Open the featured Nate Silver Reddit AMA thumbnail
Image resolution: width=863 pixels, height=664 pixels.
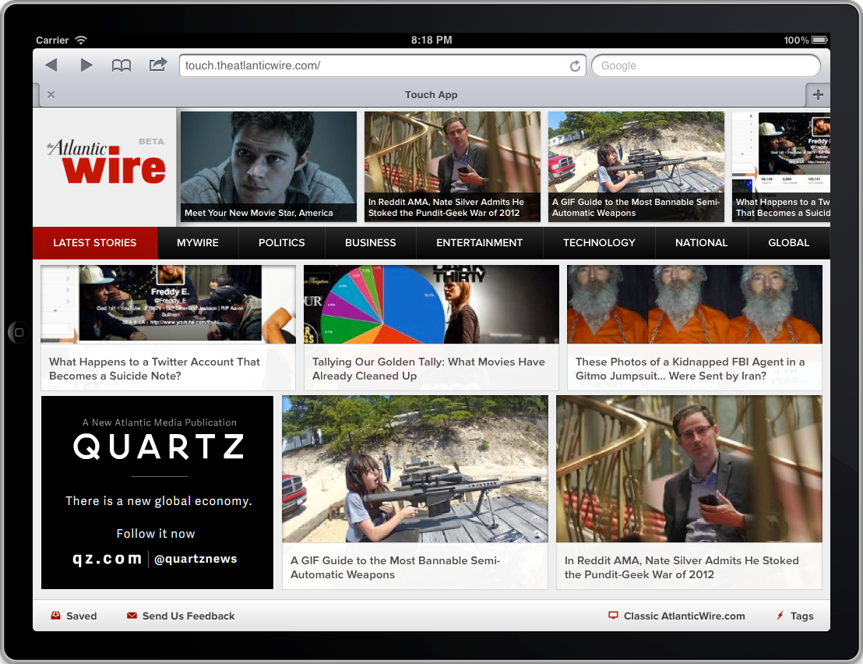pyautogui.click(x=453, y=167)
